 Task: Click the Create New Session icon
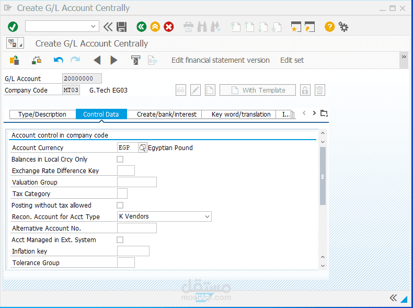point(296,27)
